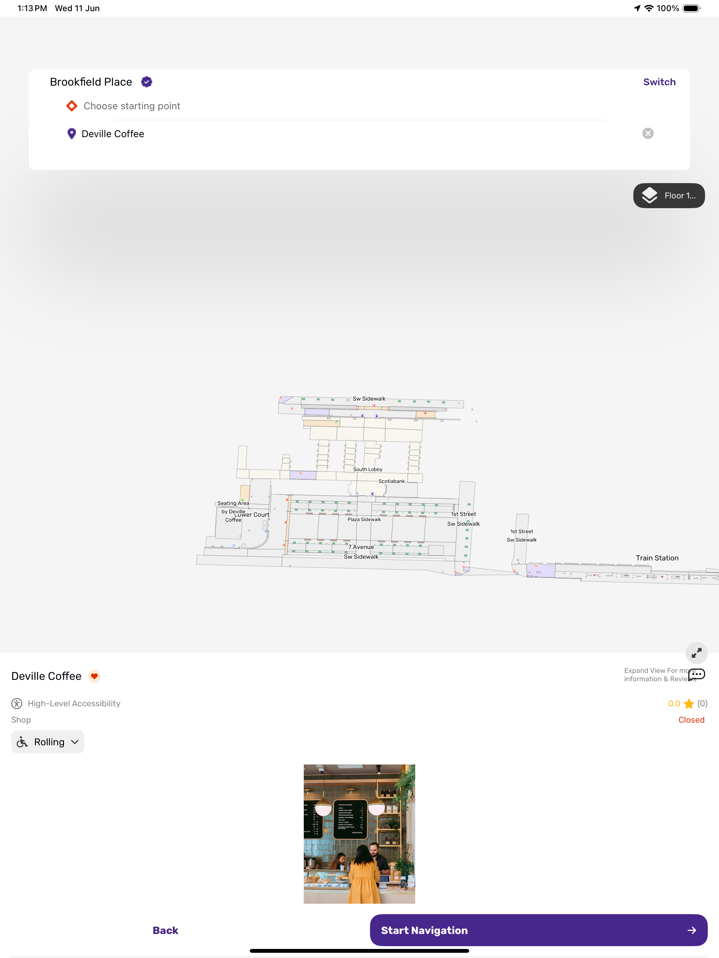Open the Deville Coffee photo thumbnail
This screenshot has width=719, height=958.
coord(359,834)
